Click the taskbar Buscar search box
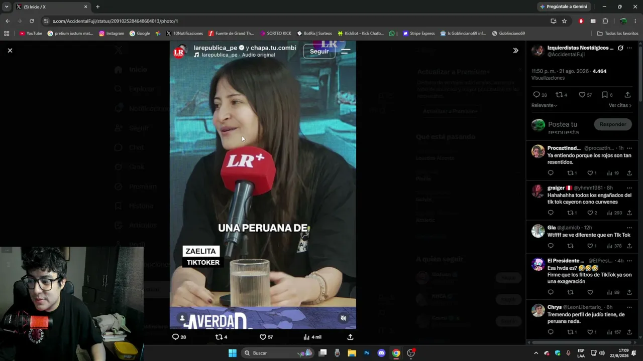 (x=276, y=353)
